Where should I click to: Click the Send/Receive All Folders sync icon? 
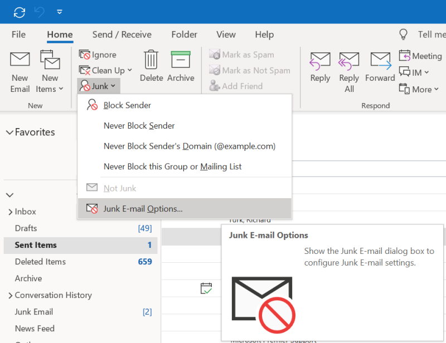pyautogui.click(x=20, y=12)
